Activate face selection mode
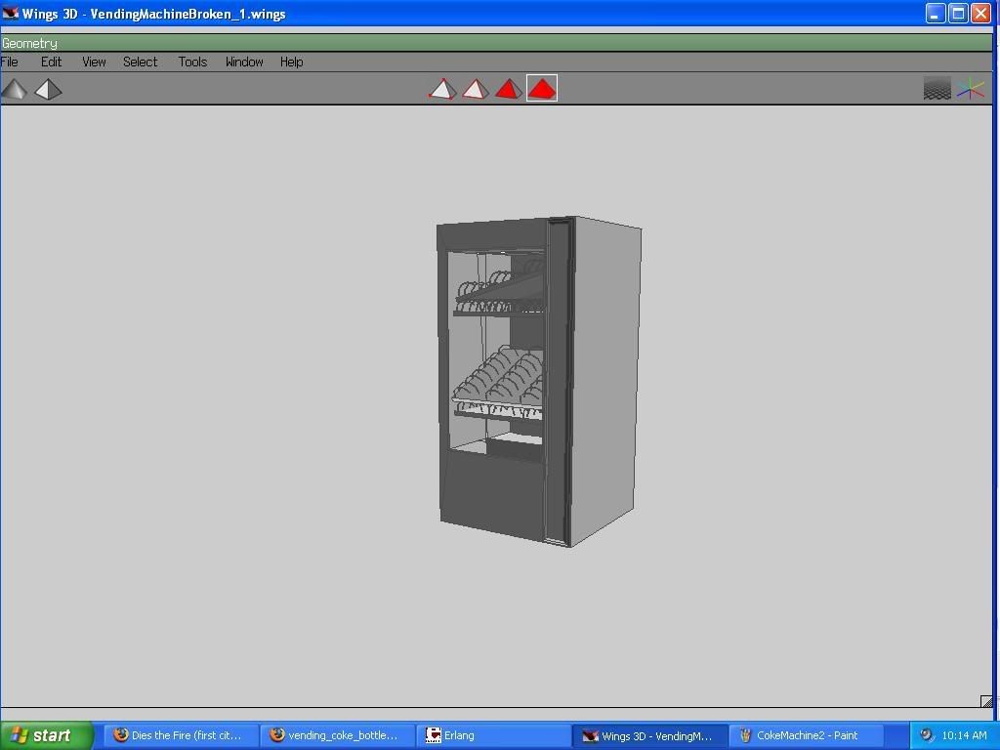The width and height of the screenshot is (1000, 750). [509, 88]
